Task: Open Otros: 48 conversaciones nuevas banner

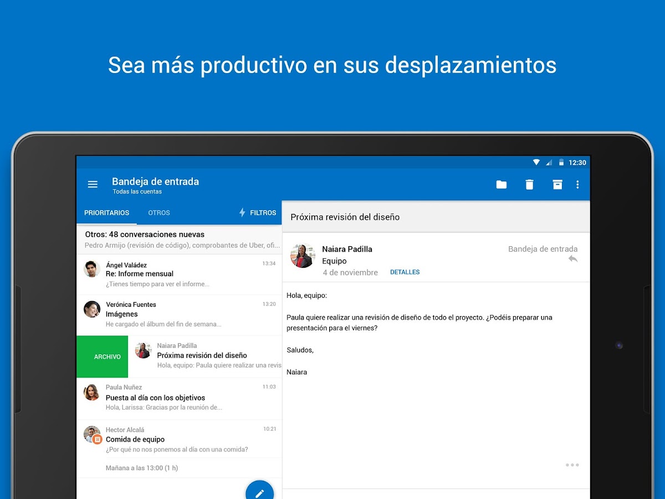Action: (179, 240)
